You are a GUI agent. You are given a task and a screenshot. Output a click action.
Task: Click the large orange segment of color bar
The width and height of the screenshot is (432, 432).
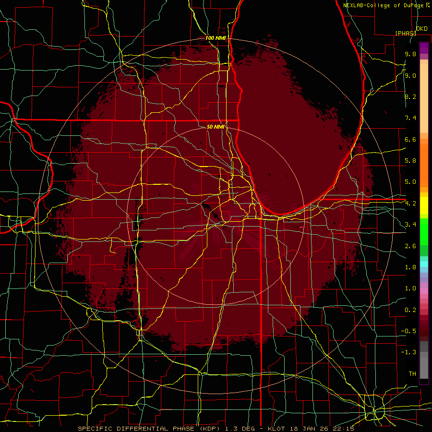tap(424, 166)
